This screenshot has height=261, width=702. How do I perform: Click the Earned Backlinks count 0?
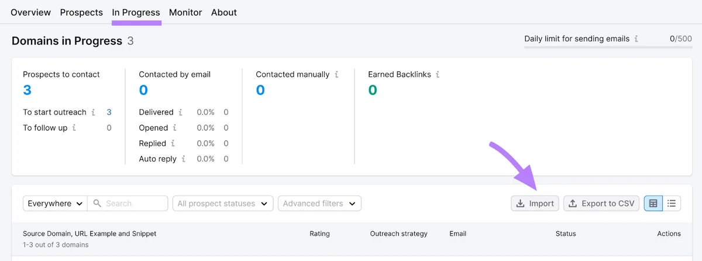coord(373,90)
